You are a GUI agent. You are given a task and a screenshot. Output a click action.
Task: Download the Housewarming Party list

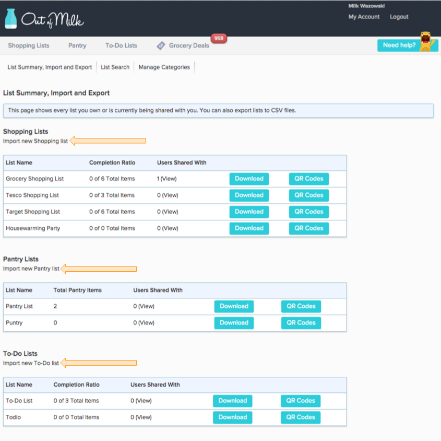pyautogui.click(x=249, y=228)
